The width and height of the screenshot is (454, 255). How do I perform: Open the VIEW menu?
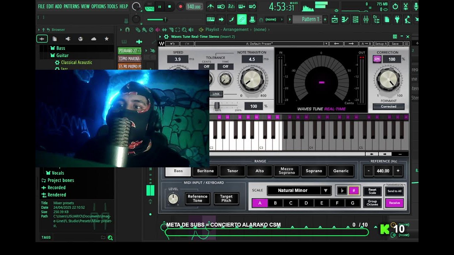coord(85,6)
